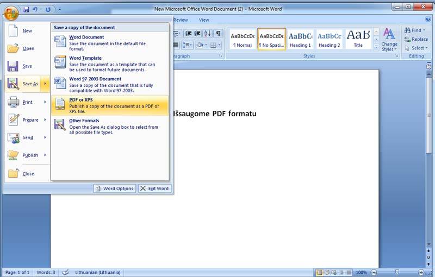
Task: Open the Paragraph dialog launcher
Action: pyautogui.click(x=221, y=56)
